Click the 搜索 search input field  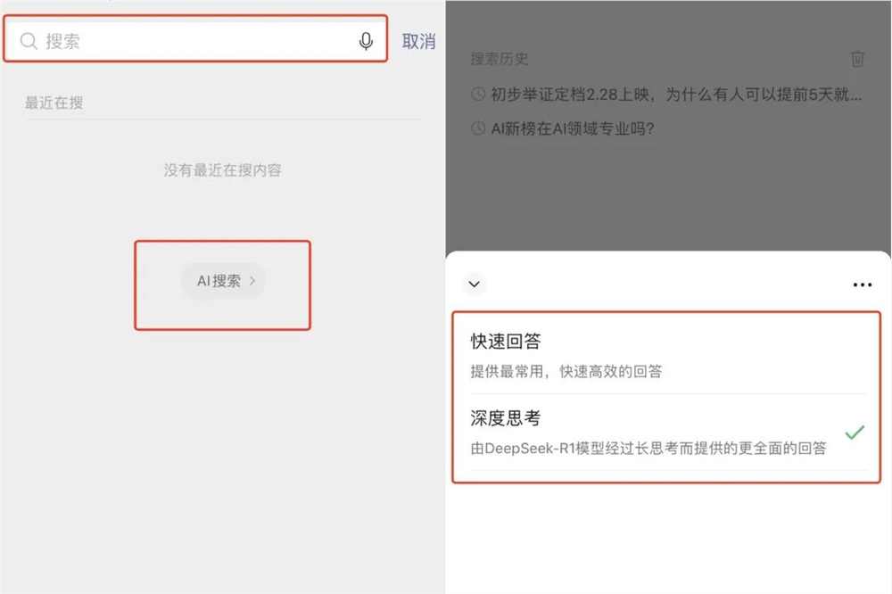[x=178, y=39]
